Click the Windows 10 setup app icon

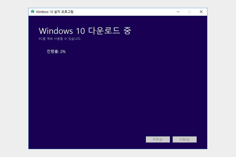[32, 11]
